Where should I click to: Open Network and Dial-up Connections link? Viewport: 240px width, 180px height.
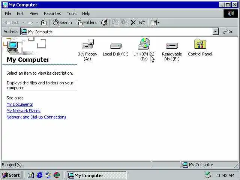pyautogui.click(x=36, y=117)
